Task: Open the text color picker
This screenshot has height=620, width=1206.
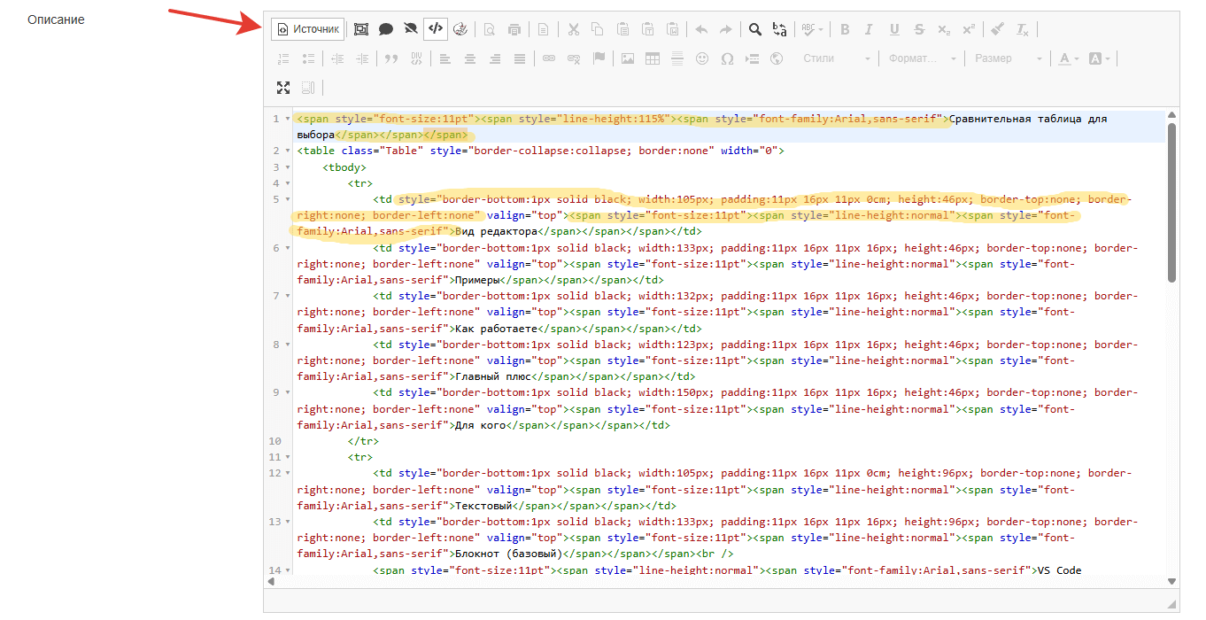Action: [1068, 59]
